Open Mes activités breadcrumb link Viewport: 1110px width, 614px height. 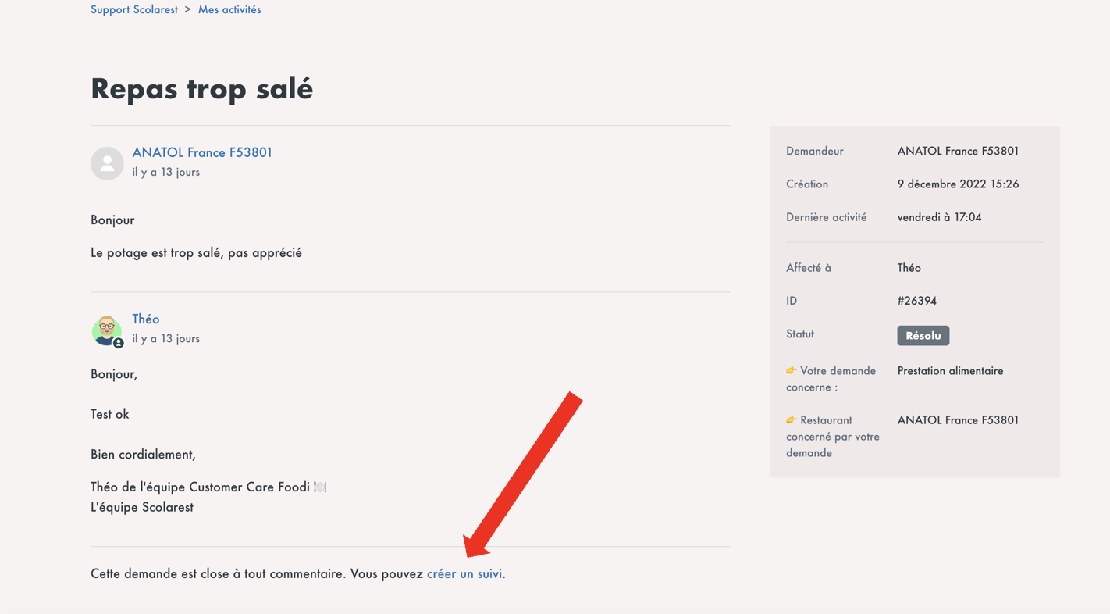(229, 9)
